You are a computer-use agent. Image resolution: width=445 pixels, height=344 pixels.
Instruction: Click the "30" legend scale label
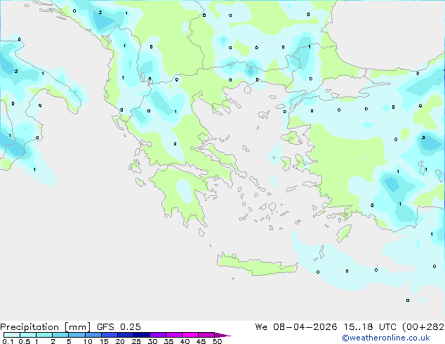(x=152, y=341)
